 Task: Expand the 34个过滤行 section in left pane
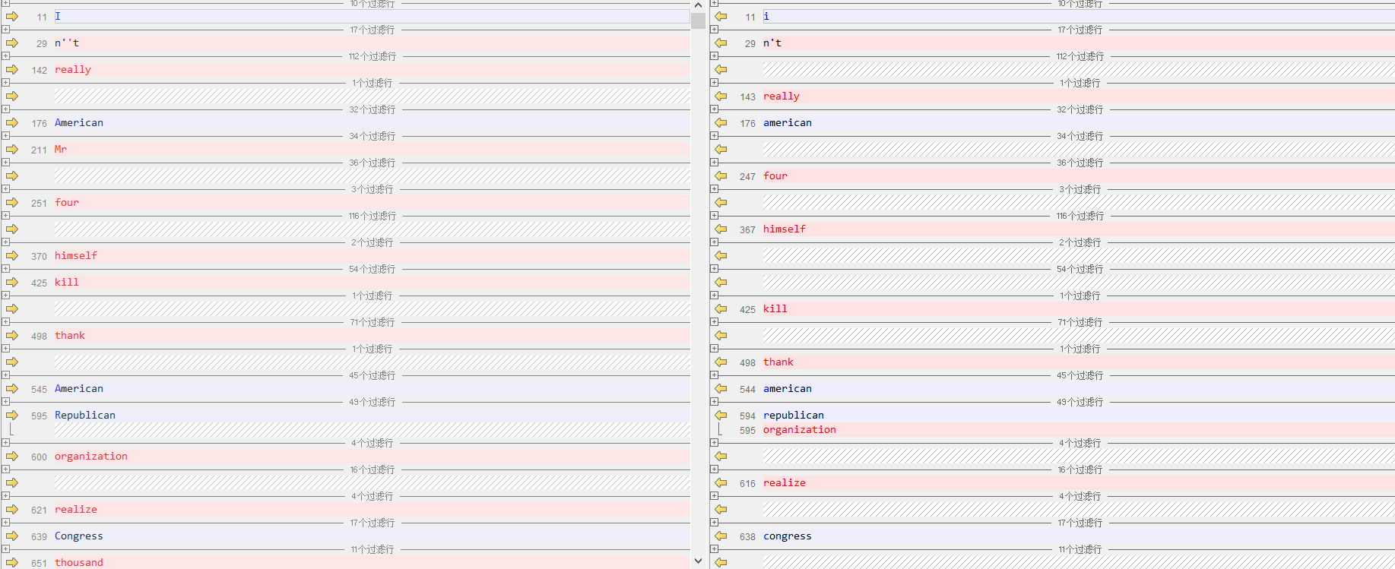point(5,136)
